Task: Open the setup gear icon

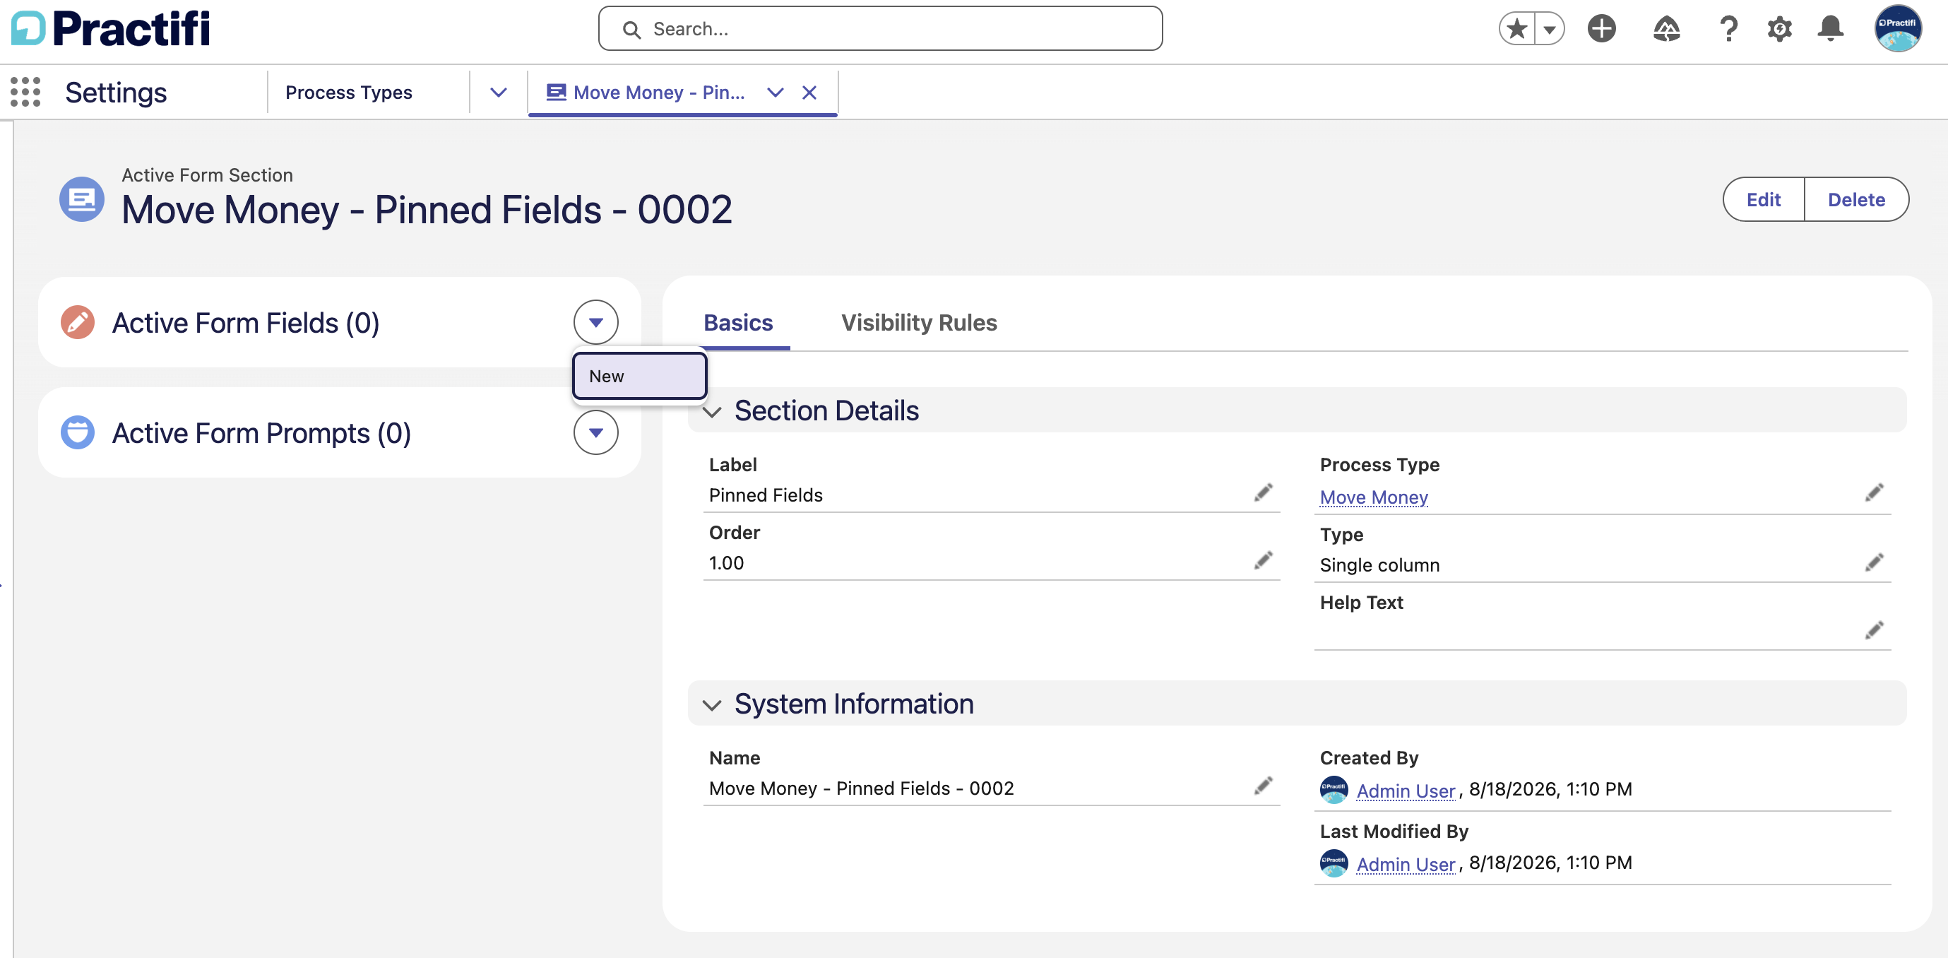Action: click(x=1779, y=30)
